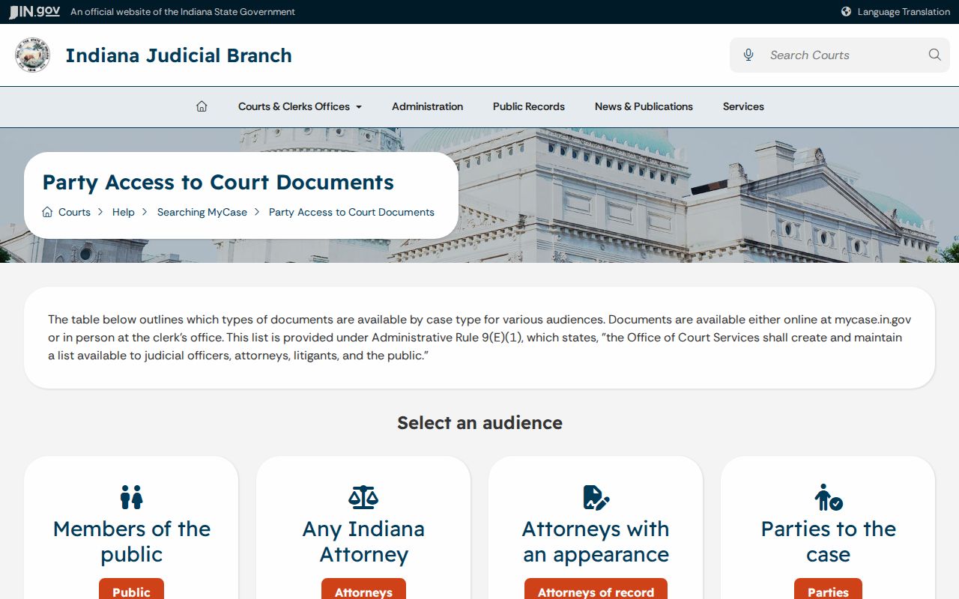Click the official Indiana State Government website text
The image size is (959, 599).
pos(183,12)
